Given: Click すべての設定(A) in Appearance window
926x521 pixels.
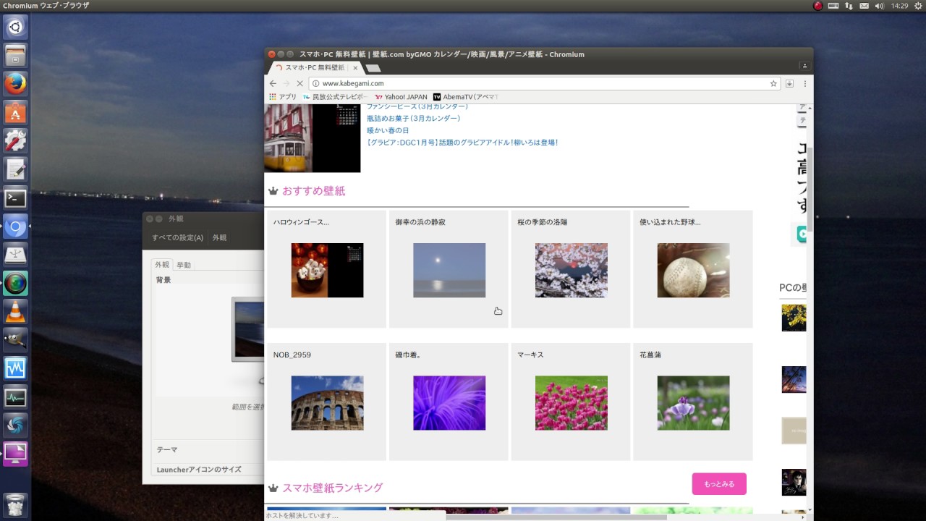Looking at the screenshot, I should pos(177,237).
